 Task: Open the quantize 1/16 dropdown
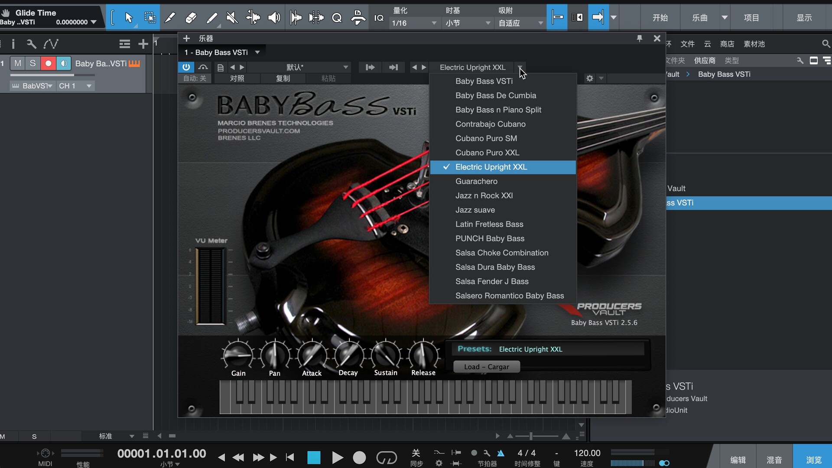tap(414, 23)
